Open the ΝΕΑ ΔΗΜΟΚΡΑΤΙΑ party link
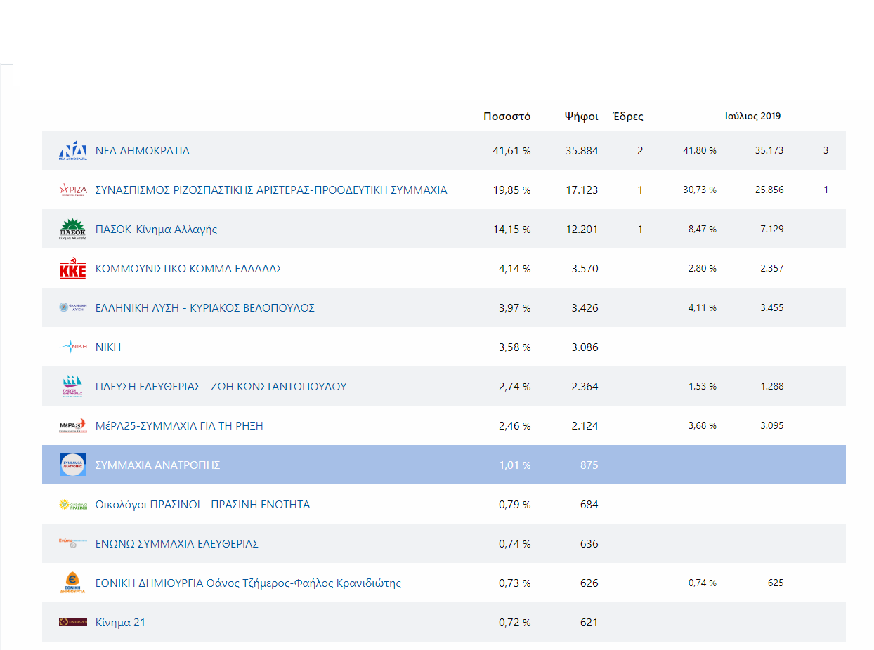The image size is (874, 650). [x=143, y=151]
